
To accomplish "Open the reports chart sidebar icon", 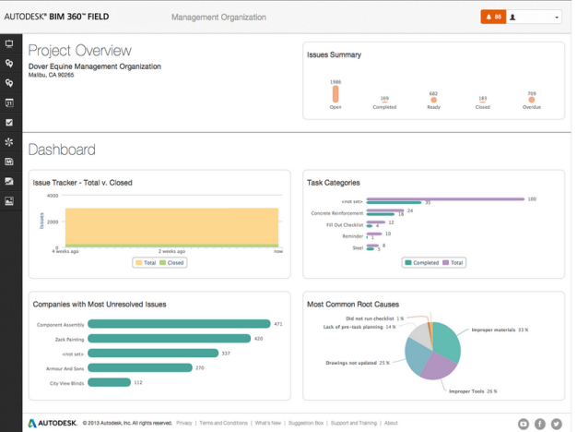I will 9,181.
